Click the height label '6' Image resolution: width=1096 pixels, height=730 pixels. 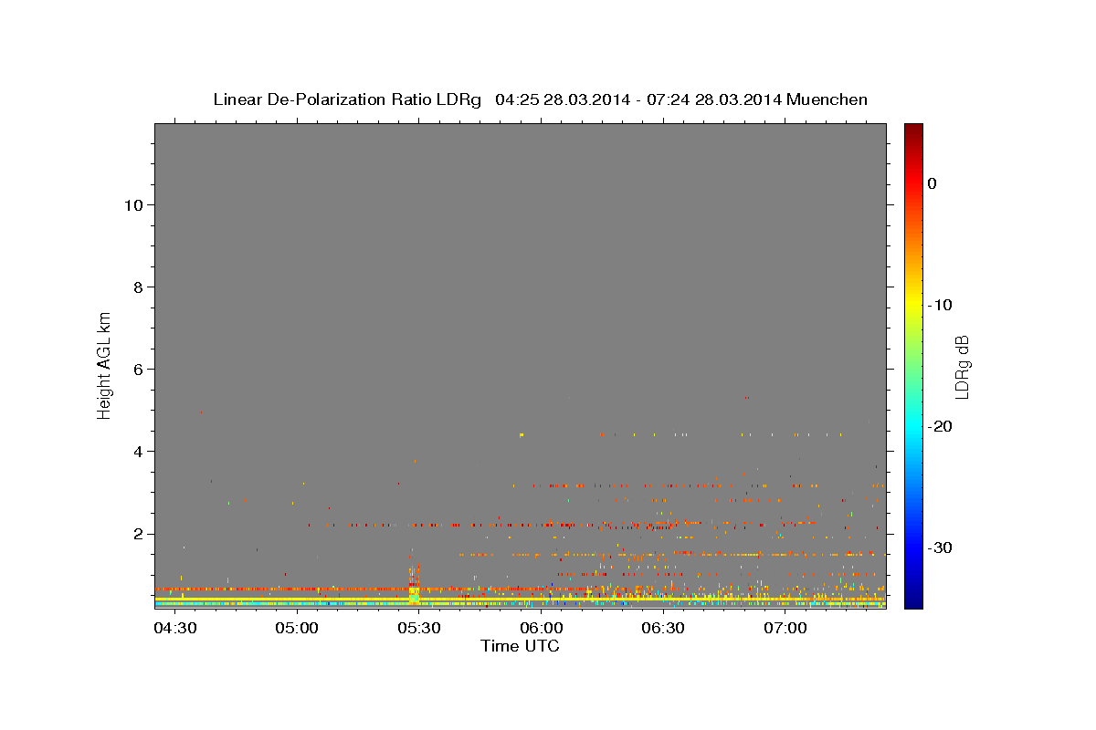[136, 369]
